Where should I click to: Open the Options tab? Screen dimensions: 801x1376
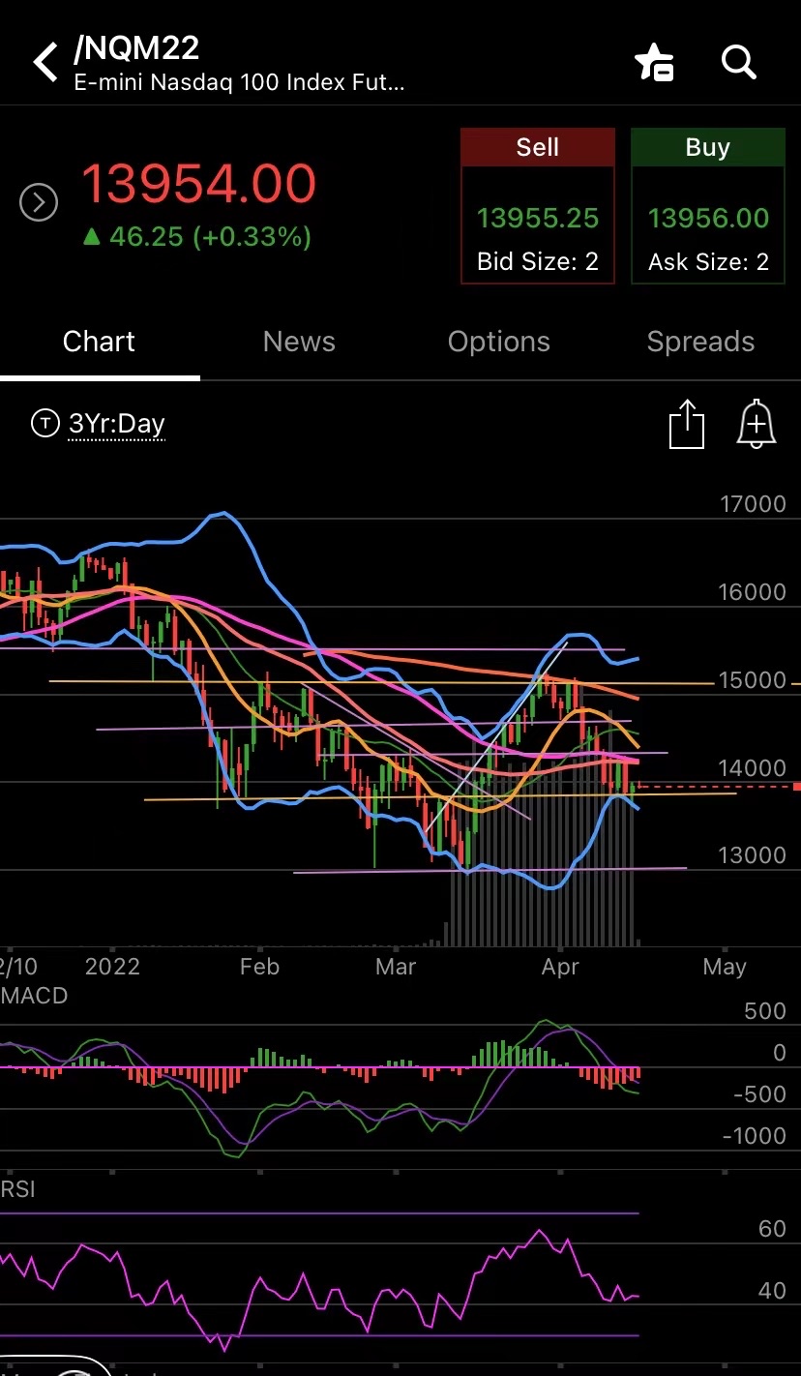(499, 342)
